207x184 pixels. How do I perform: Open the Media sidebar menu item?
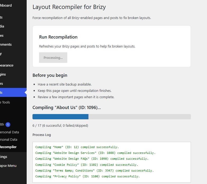coord(2,26)
